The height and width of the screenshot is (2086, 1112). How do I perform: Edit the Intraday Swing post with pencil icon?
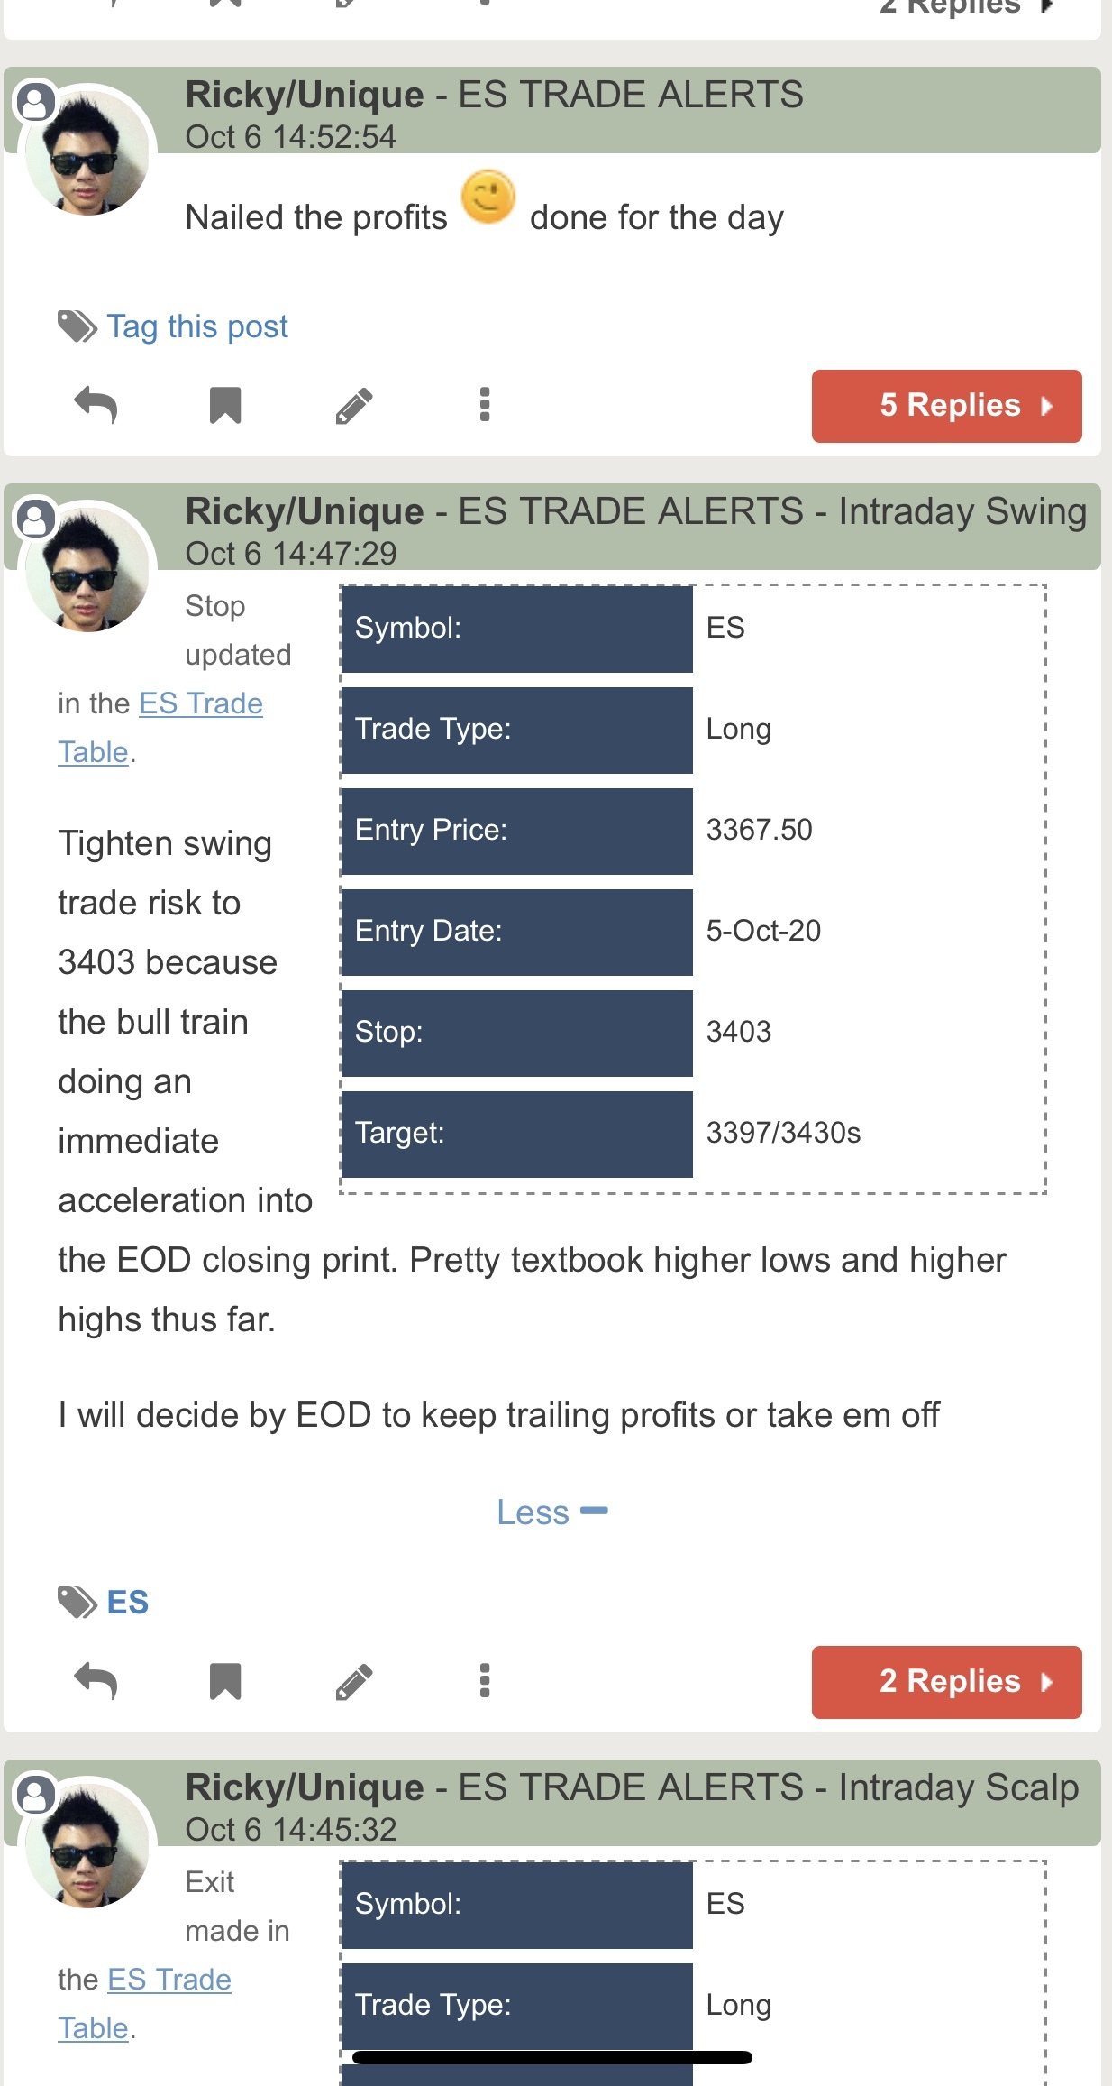click(354, 1681)
